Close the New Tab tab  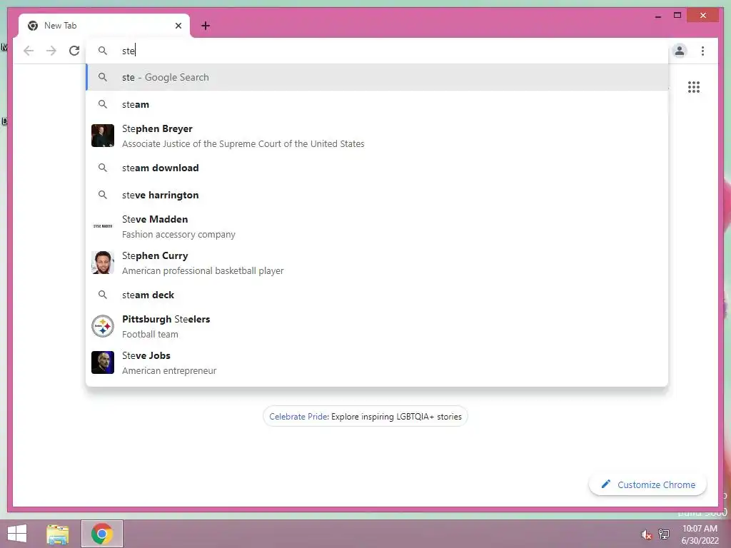tap(178, 26)
